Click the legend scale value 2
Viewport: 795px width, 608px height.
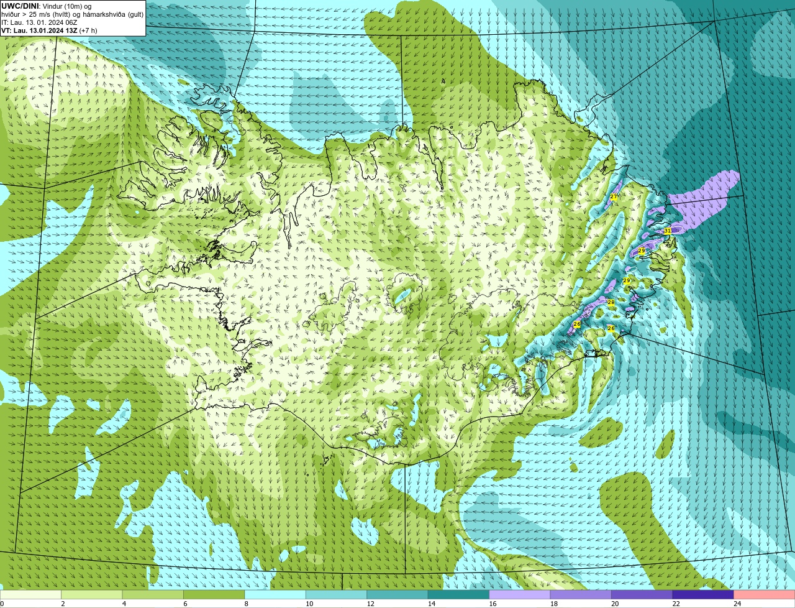coord(62,604)
